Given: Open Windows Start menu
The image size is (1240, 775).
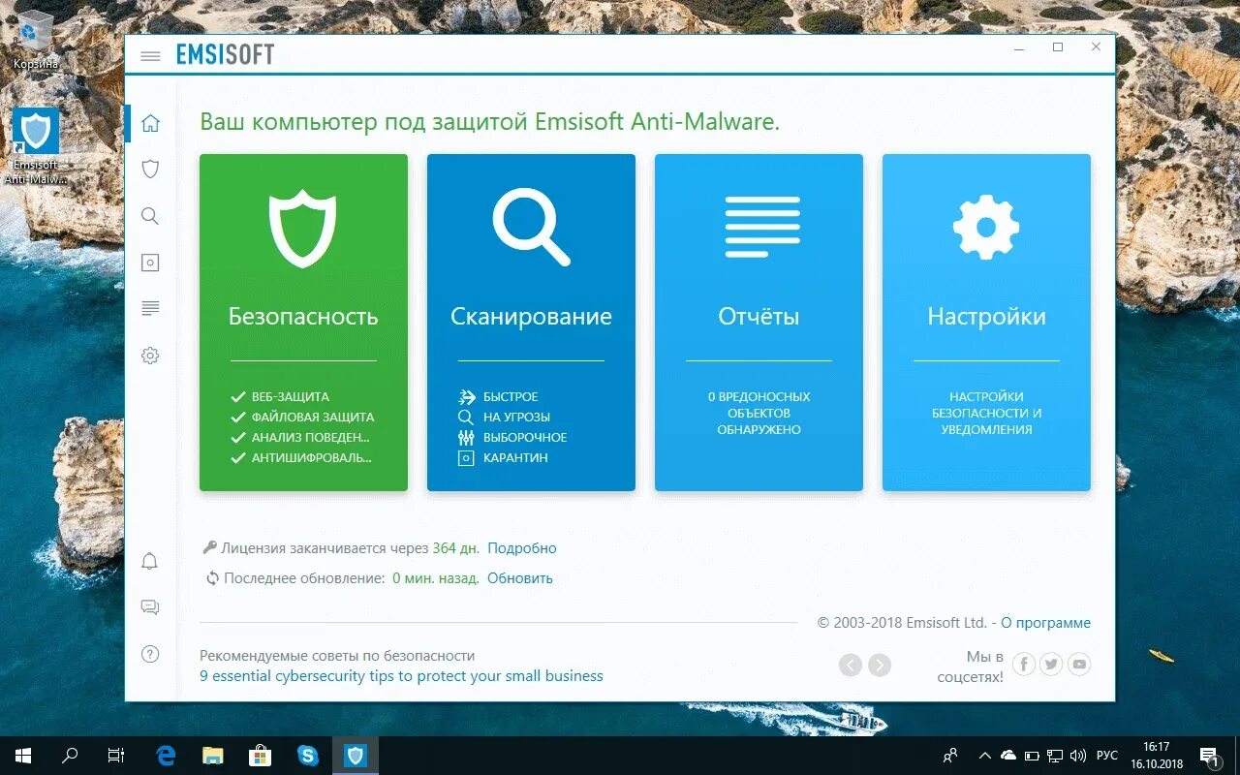Looking at the screenshot, I should (x=23, y=756).
